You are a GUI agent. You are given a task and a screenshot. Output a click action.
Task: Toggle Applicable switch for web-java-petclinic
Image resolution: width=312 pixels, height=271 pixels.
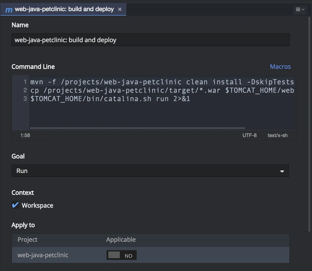pos(121,255)
